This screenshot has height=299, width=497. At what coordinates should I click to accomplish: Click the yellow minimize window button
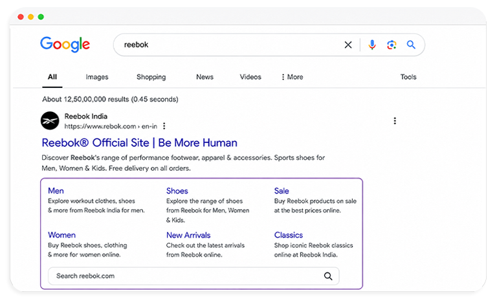(31, 17)
